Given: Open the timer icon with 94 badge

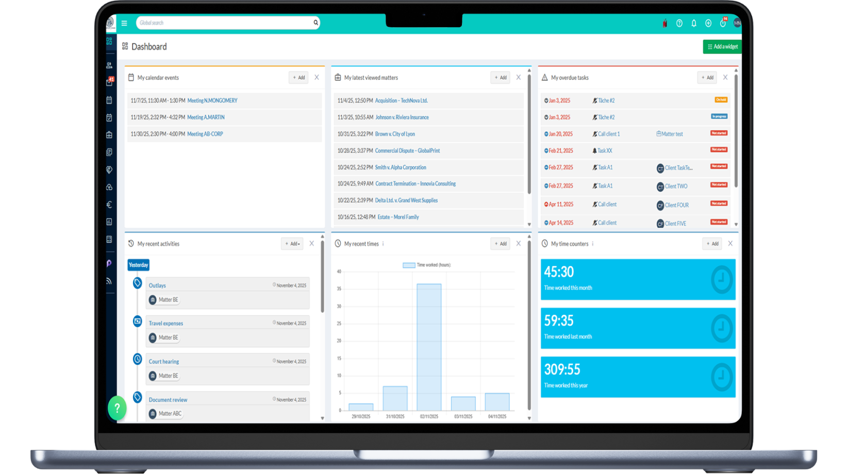Looking at the screenshot, I should tap(723, 23).
